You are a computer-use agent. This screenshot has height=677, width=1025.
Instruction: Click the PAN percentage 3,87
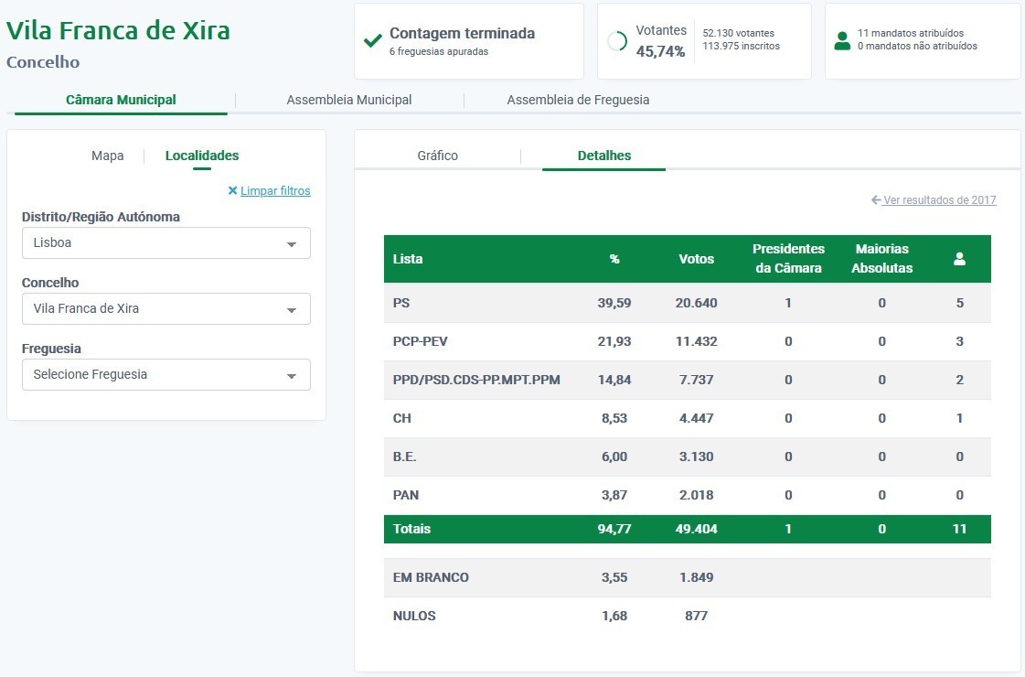[x=614, y=495]
